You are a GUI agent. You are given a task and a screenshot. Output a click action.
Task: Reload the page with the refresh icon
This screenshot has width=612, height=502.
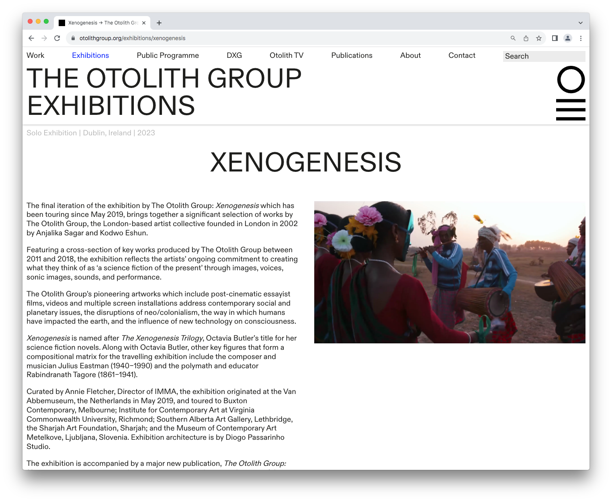[x=57, y=38]
